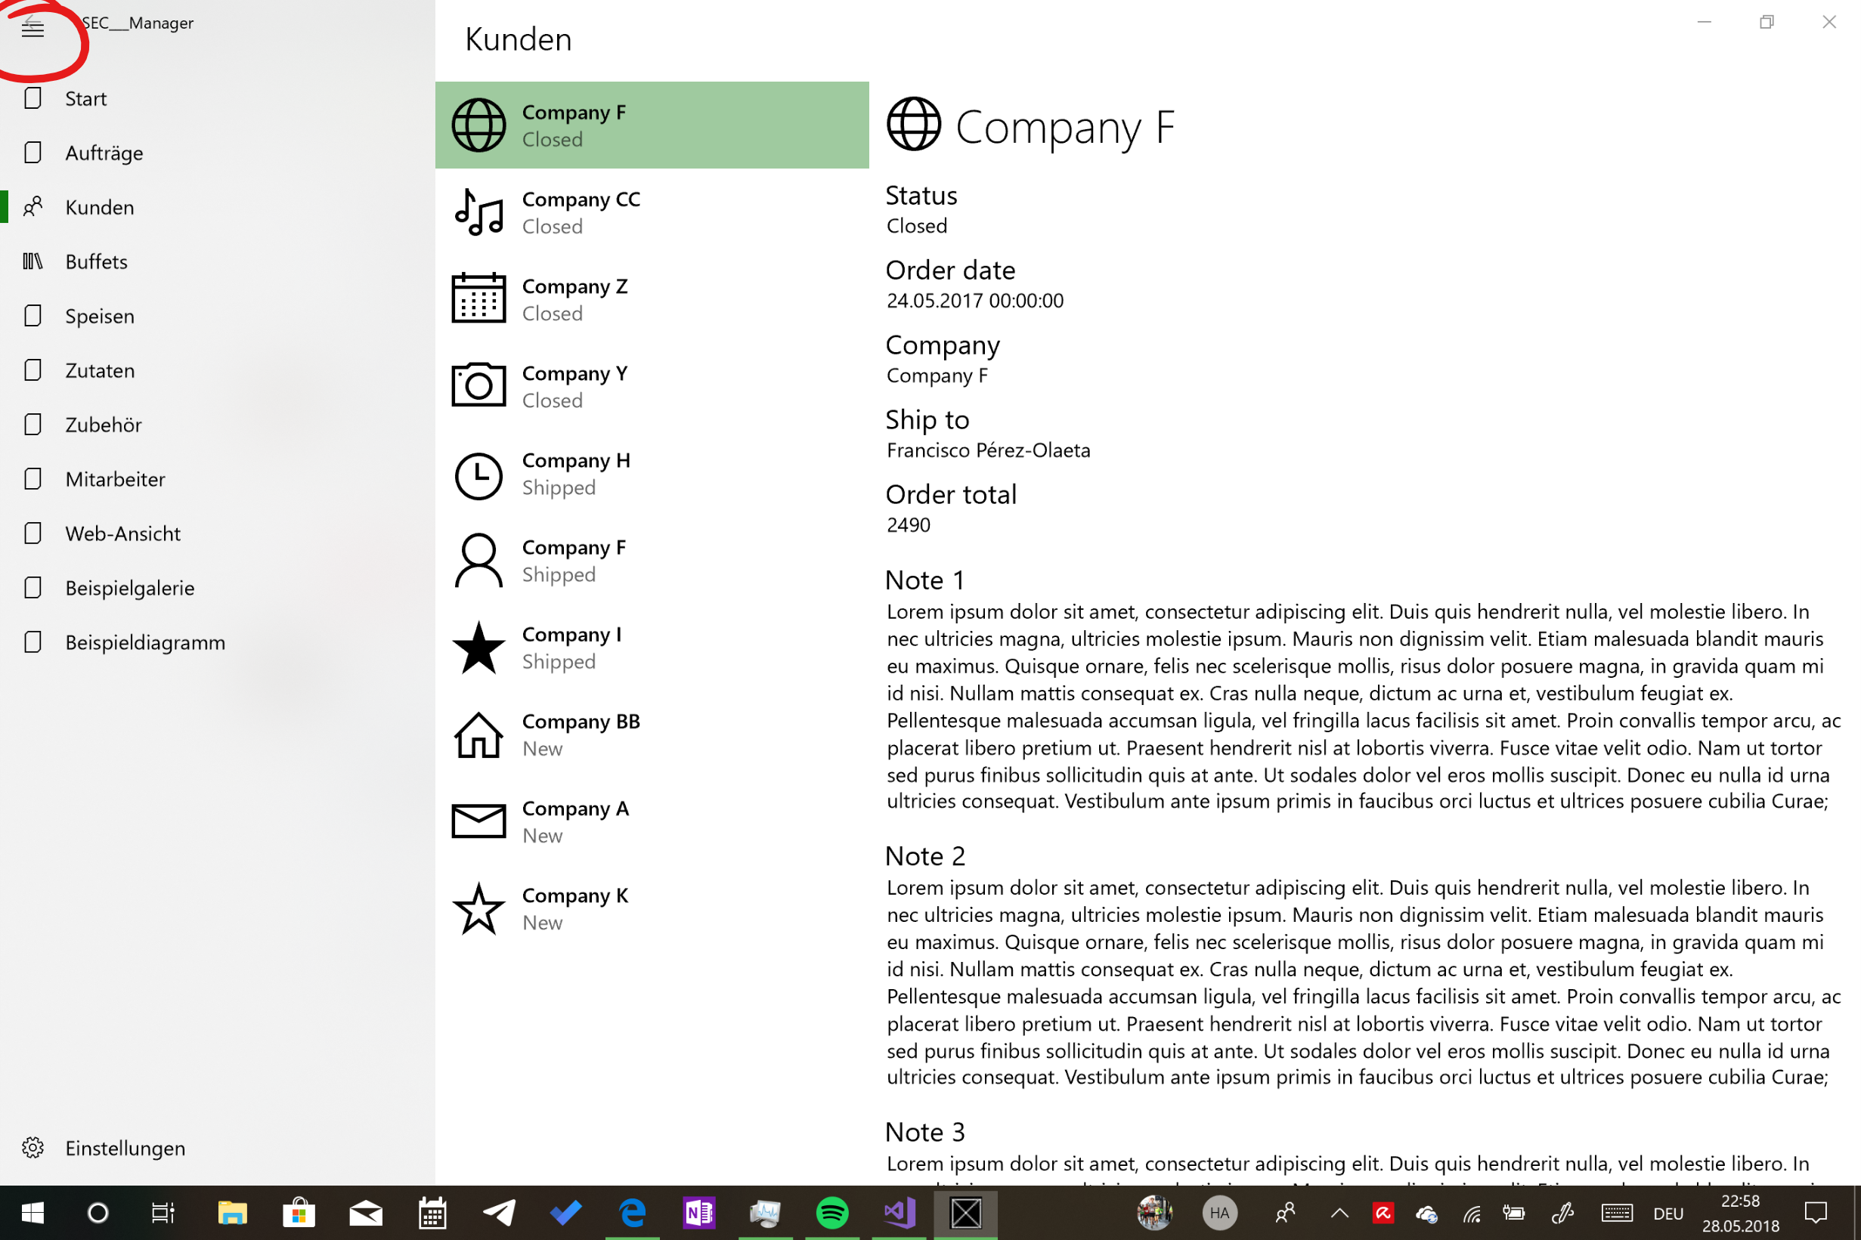Click the camera icon for Company Y
Viewport: 1861px width, 1240px height.
478,385
